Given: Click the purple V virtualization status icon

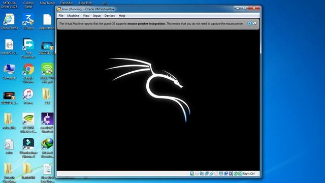Looking at the screenshot, I should pyautogui.click(x=231, y=173).
